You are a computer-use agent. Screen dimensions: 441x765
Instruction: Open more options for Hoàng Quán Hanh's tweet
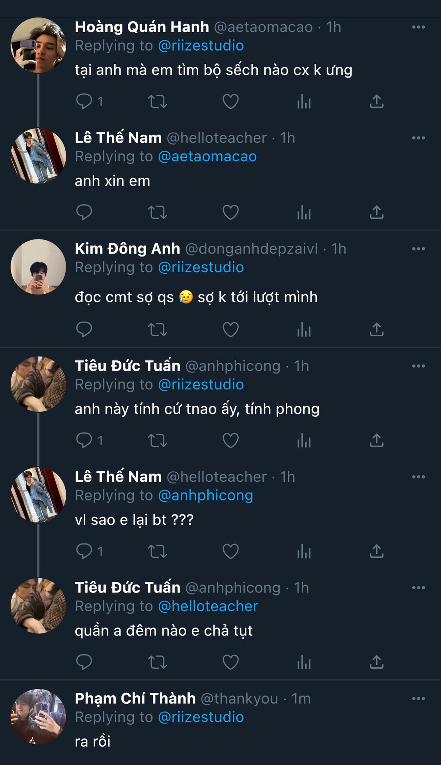418,27
